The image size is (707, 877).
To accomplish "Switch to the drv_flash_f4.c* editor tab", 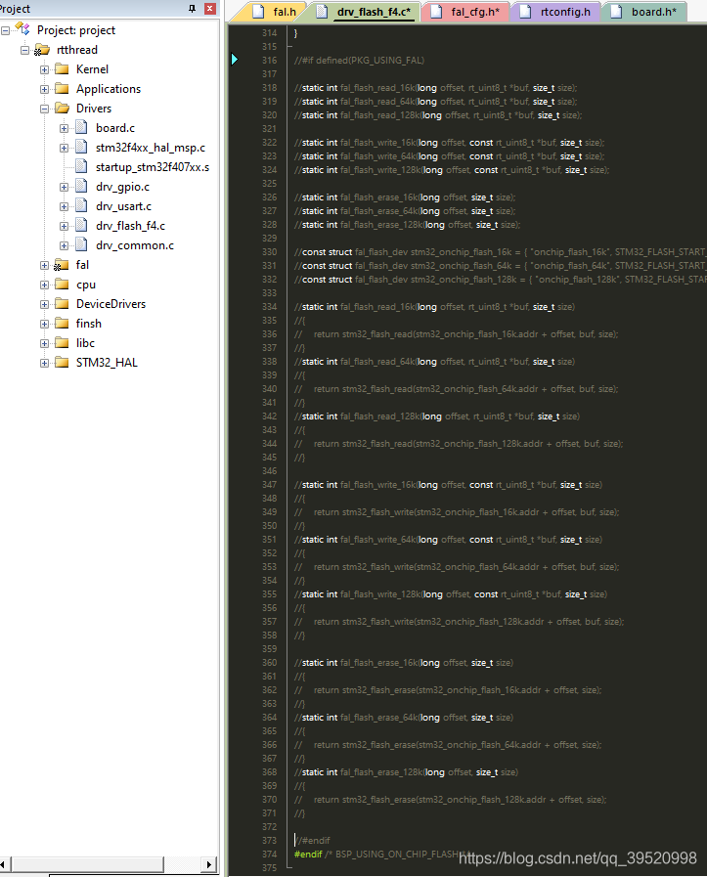I will pyautogui.click(x=365, y=12).
